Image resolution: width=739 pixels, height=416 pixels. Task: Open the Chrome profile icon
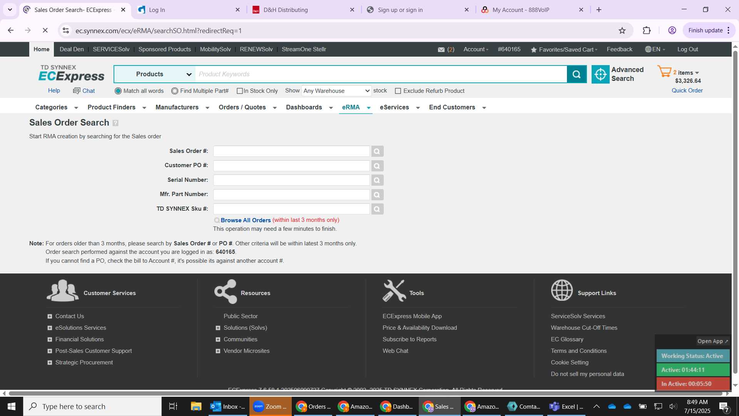point(672,30)
